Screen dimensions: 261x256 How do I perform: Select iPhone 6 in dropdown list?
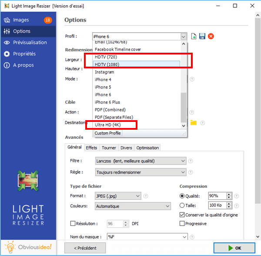[x=137, y=94]
